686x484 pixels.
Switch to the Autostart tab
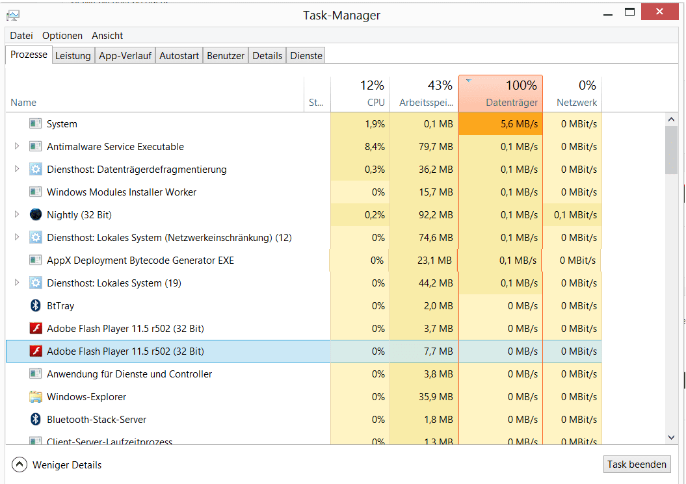(x=179, y=55)
